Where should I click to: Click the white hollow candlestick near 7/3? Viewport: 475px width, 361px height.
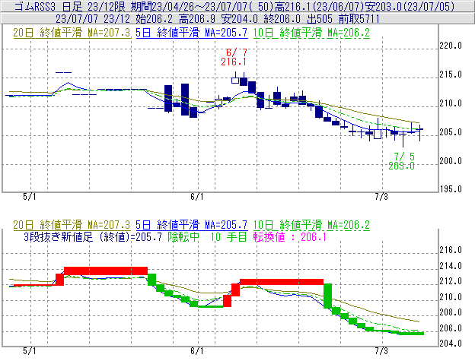tap(378, 134)
